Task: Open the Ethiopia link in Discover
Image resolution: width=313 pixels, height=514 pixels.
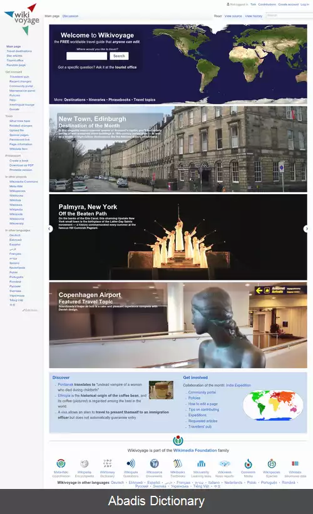Action: [64, 396]
